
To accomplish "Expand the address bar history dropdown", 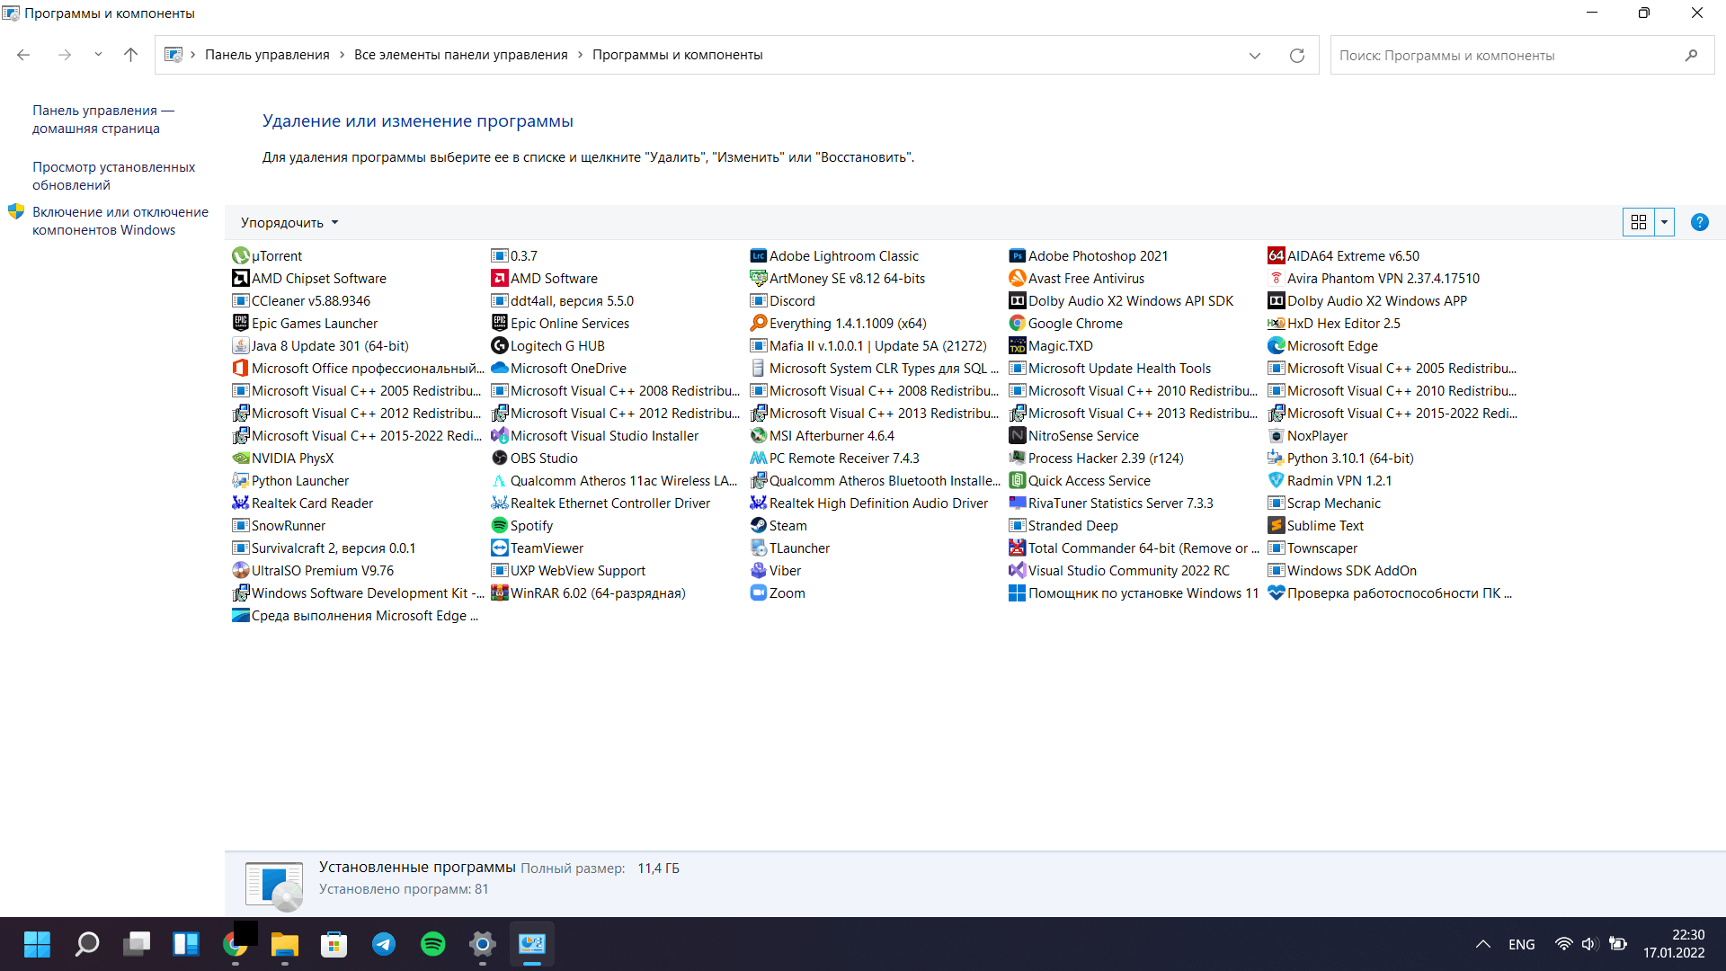I will coord(1254,55).
